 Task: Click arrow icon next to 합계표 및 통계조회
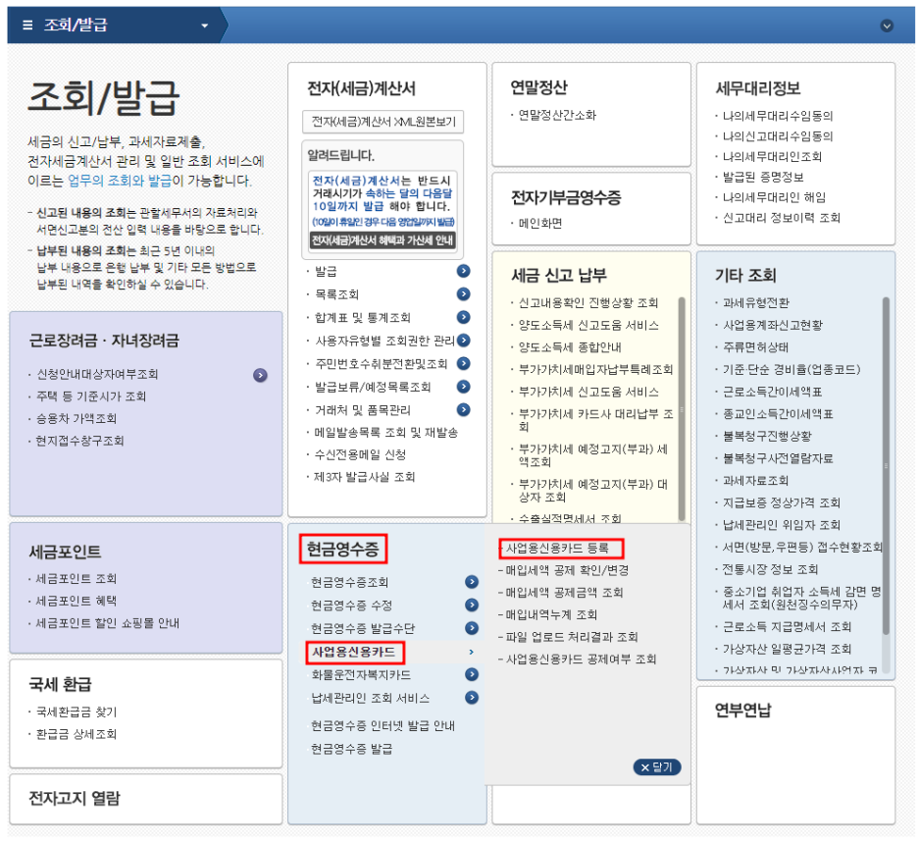pyautogui.click(x=463, y=317)
